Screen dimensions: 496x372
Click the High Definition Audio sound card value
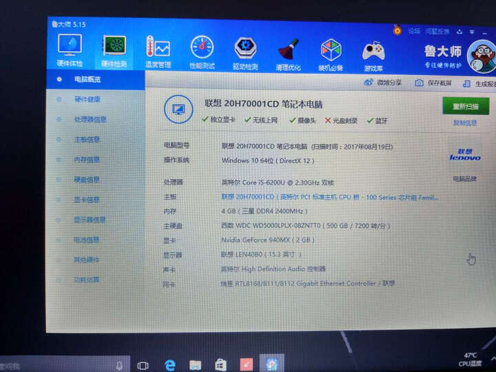tap(273, 269)
